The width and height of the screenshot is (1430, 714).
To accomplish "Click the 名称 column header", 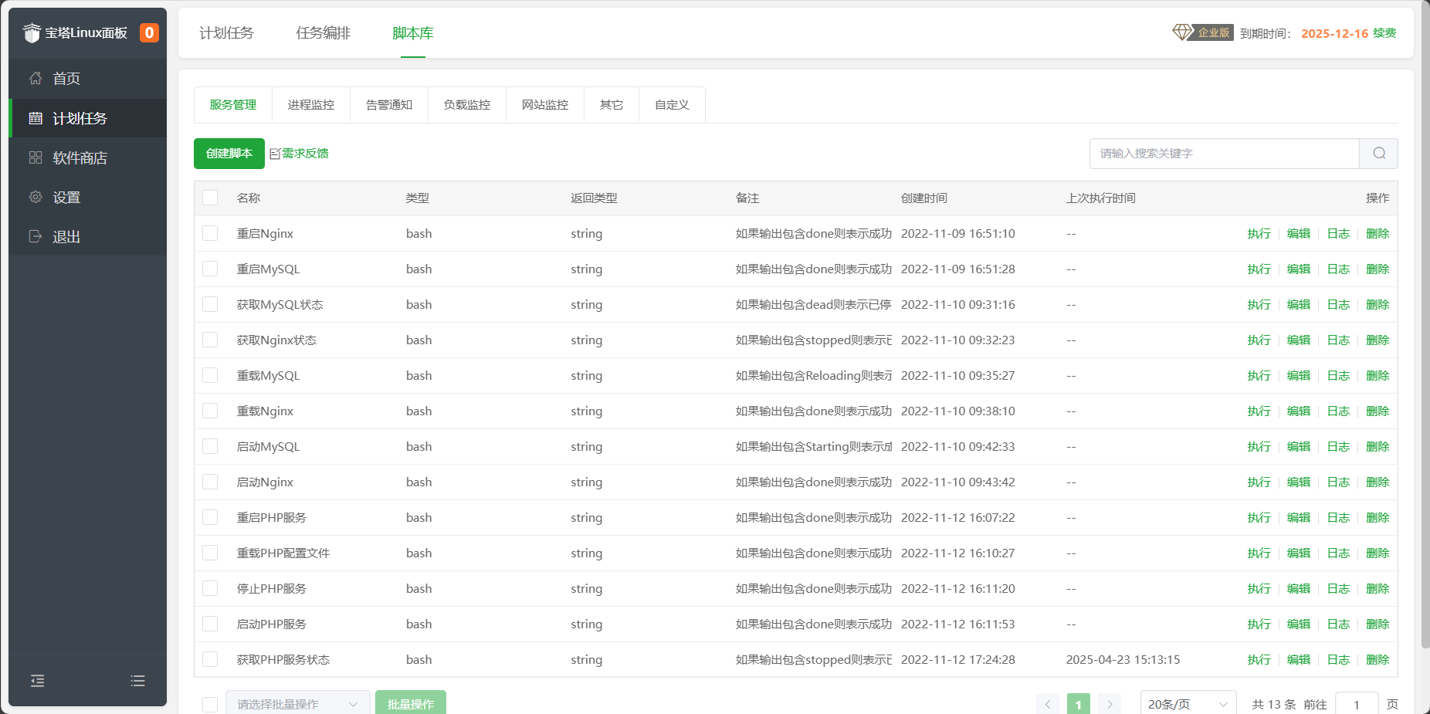I will coord(249,198).
